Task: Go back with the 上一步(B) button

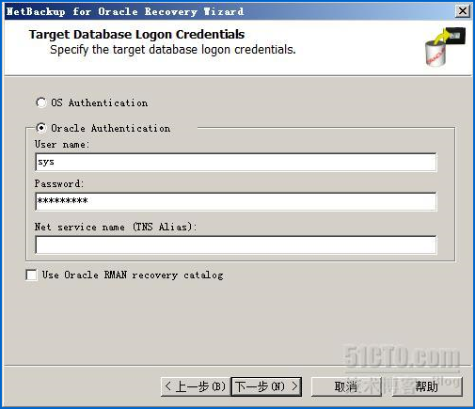Action: pos(196,386)
